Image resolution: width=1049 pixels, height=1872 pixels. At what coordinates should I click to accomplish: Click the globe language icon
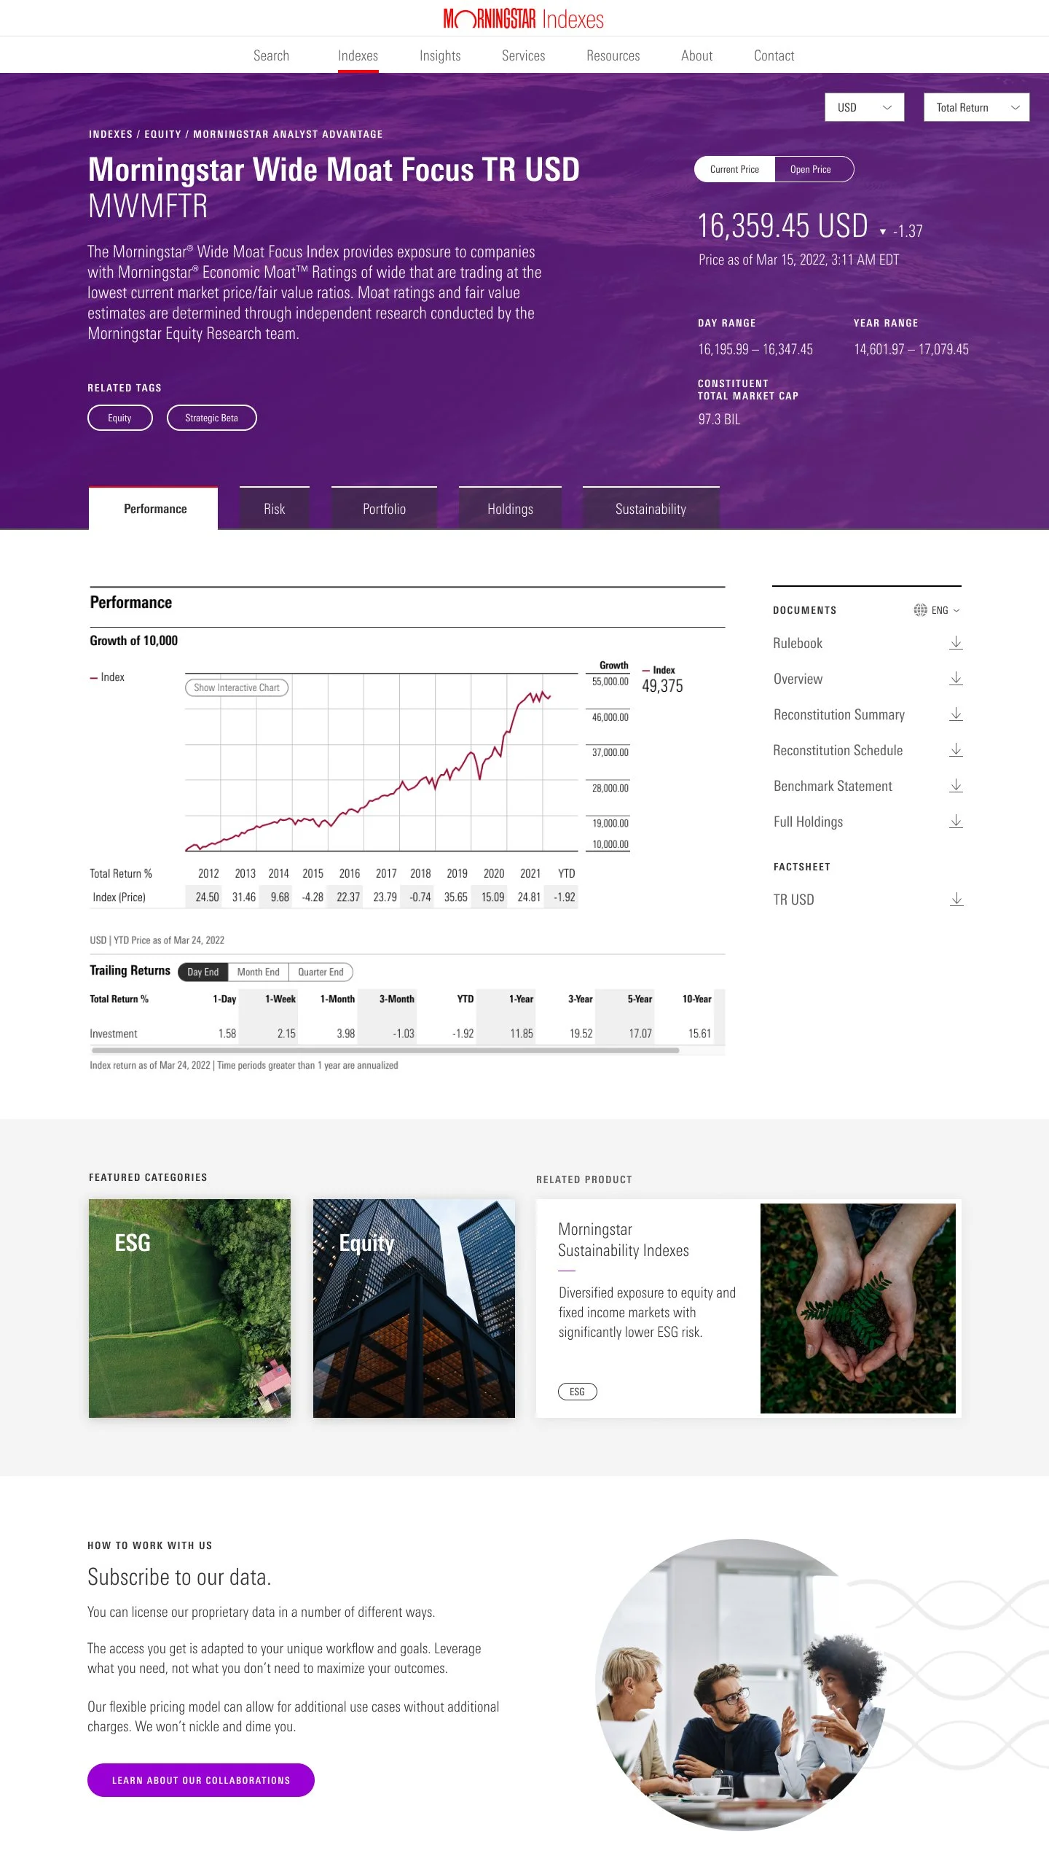[920, 610]
